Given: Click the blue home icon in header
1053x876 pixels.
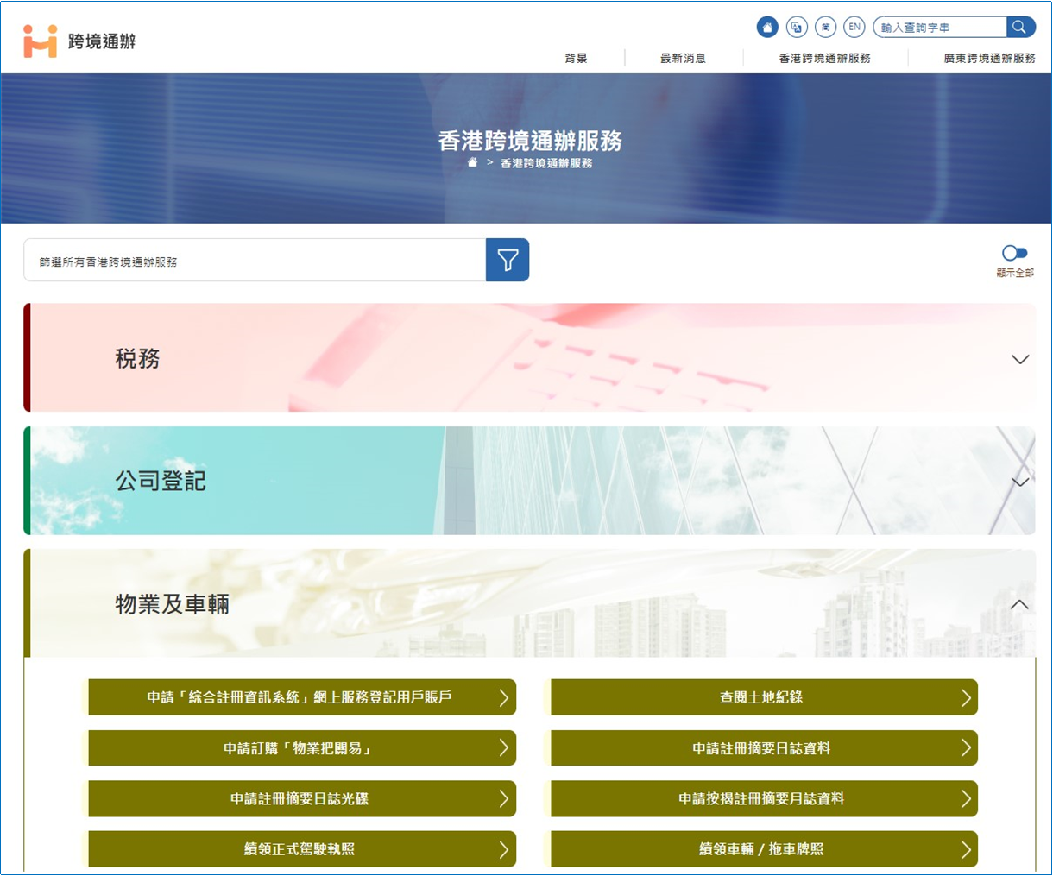Looking at the screenshot, I should 767,28.
